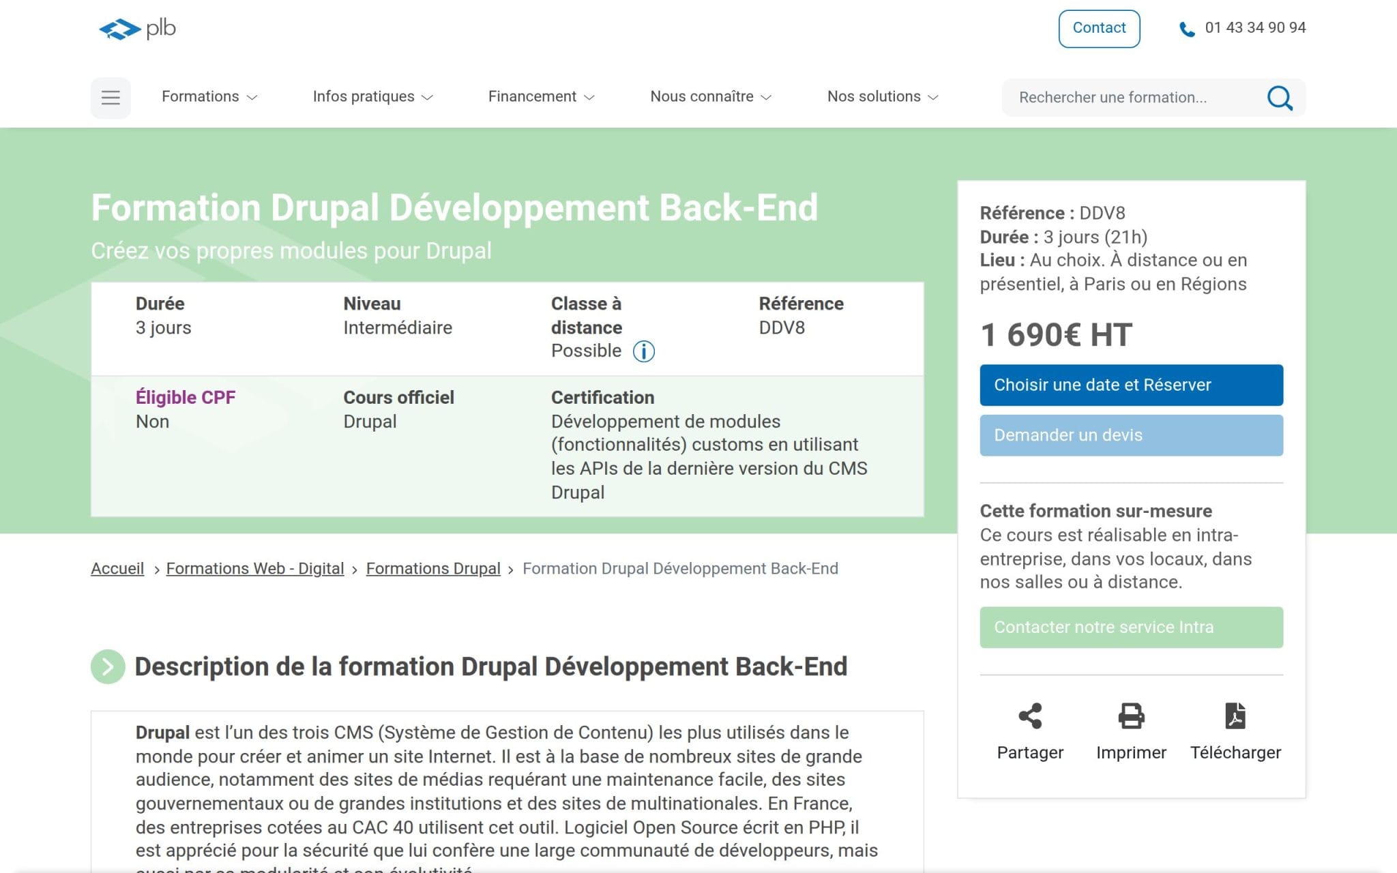Click the Éligible CPF label
This screenshot has height=873, width=1397.
(x=186, y=398)
